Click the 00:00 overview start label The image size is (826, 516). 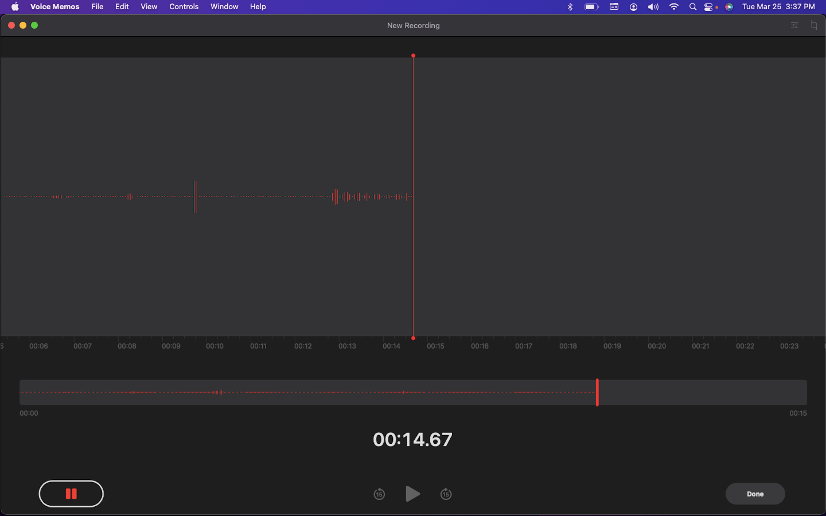29,413
